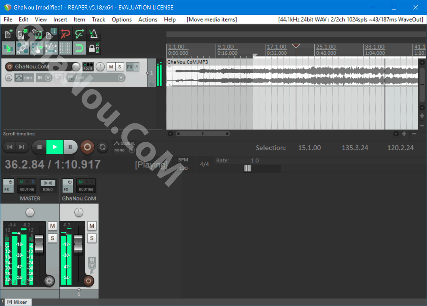Open the Insert menu
427x306 pixels.
[x=60, y=20]
